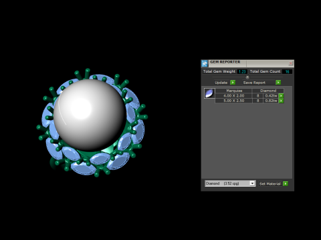Close the Gem Reporter panel
The height and width of the screenshot is (240, 321).
point(291,63)
